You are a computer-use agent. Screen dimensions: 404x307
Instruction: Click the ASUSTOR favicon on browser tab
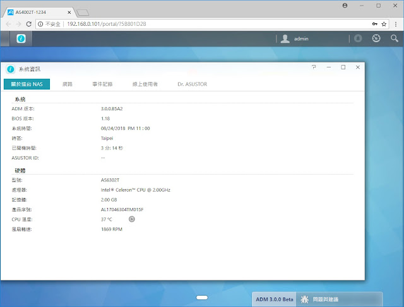click(x=10, y=12)
